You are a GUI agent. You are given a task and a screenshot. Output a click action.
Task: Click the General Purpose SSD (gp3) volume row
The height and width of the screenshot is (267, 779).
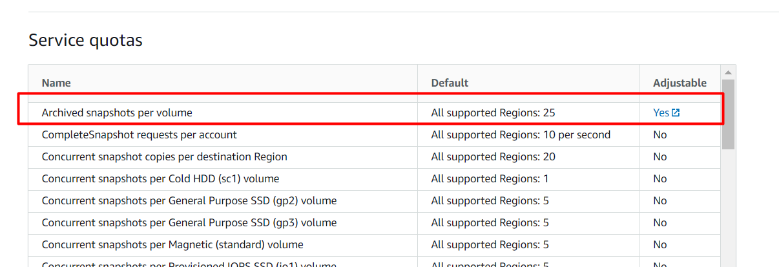375,222
